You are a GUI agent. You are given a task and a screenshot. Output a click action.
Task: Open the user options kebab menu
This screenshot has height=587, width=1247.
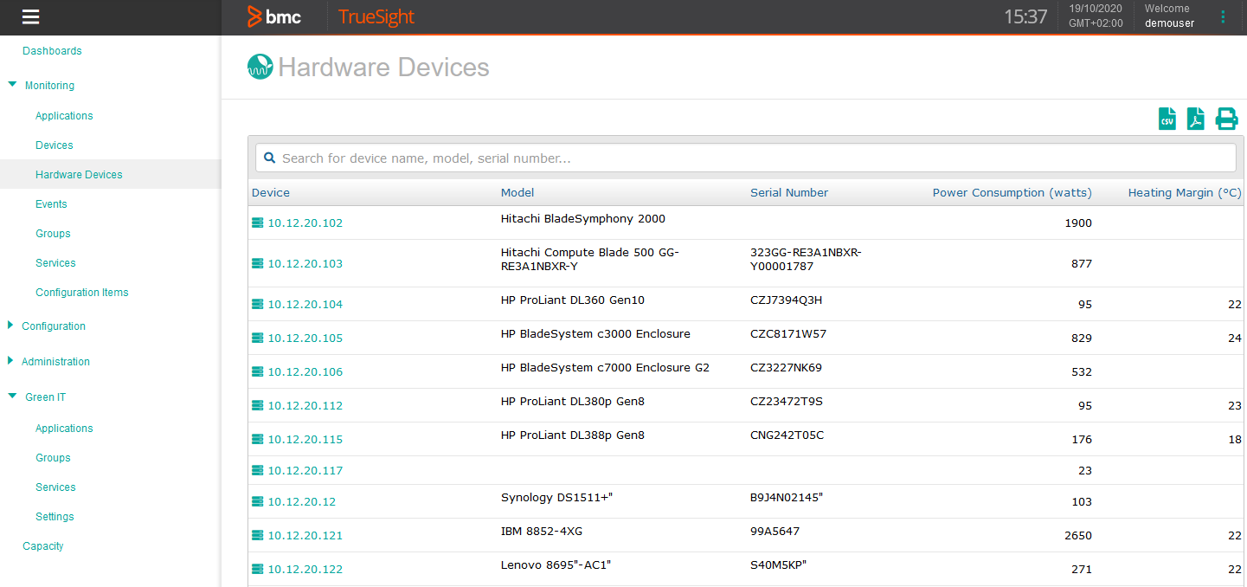tap(1223, 16)
